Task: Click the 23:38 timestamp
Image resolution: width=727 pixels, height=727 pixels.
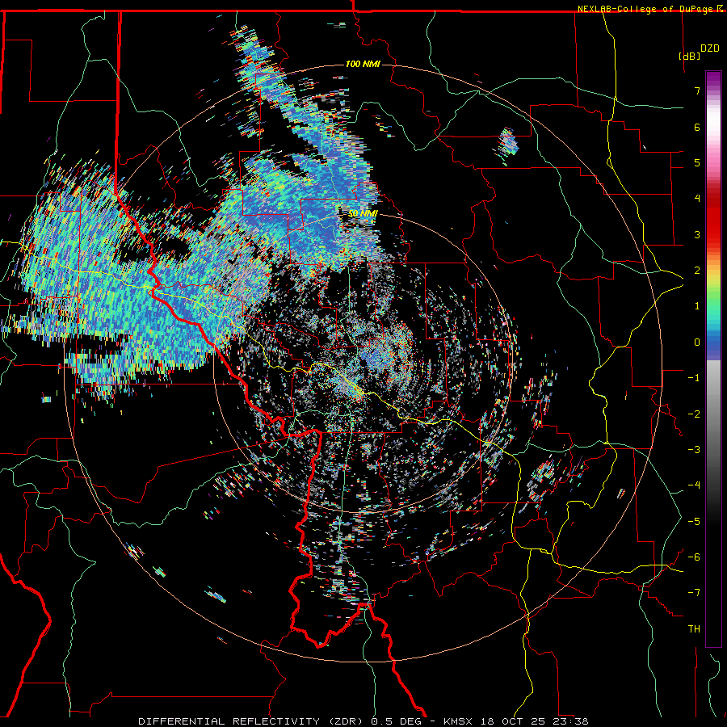Action: tap(569, 721)
